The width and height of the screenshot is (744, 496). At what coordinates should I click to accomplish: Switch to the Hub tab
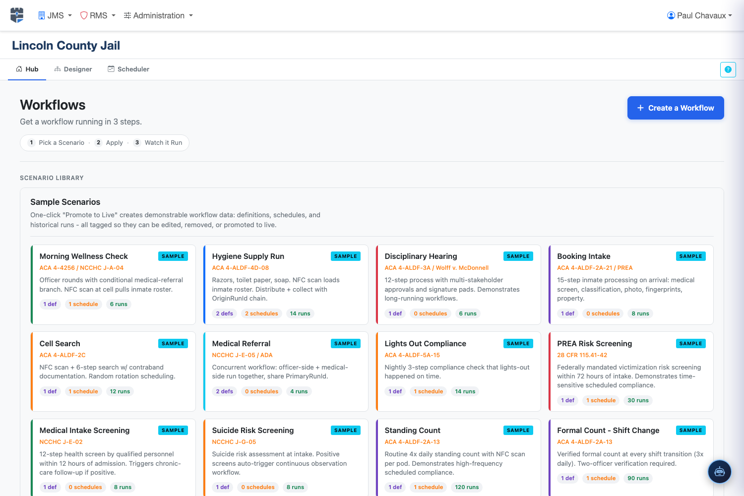coord(27,69)
